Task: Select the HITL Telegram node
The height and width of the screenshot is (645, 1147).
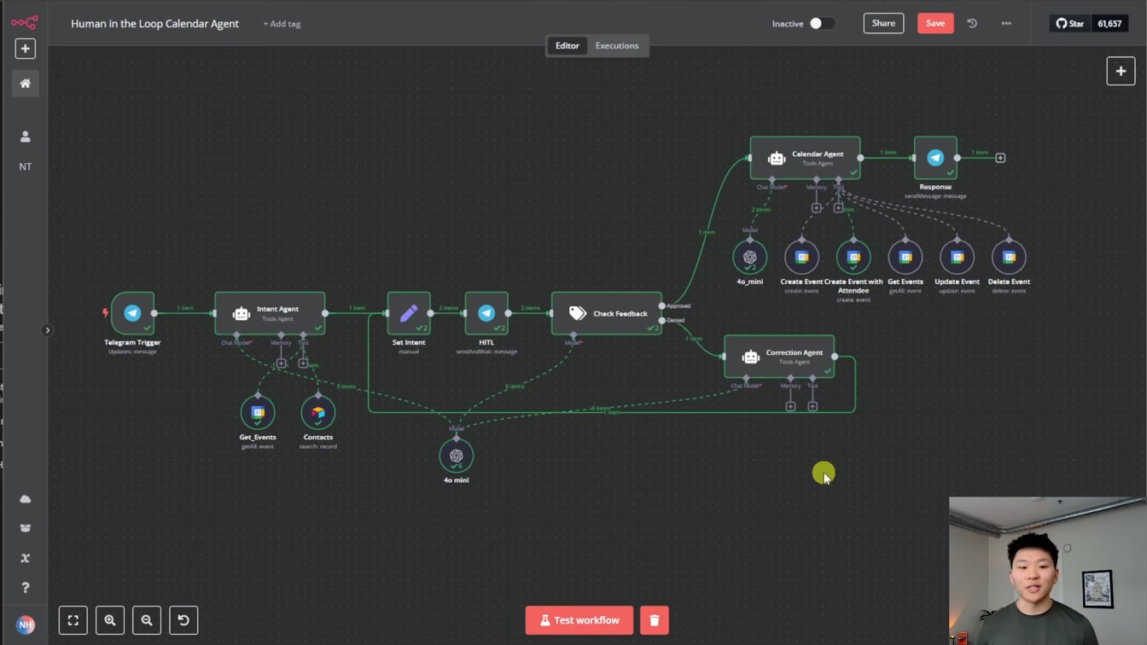Action: tap(486, 313)
